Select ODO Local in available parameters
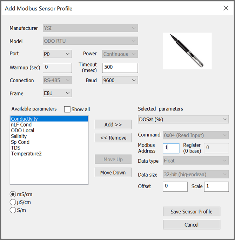This screenshot has height=240, width=235. point(49,130)
